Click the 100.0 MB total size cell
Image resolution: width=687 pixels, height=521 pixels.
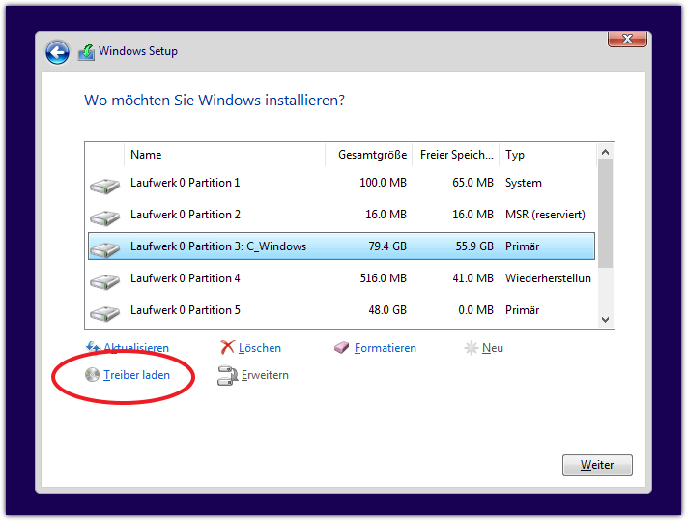(x=383, y=183)
